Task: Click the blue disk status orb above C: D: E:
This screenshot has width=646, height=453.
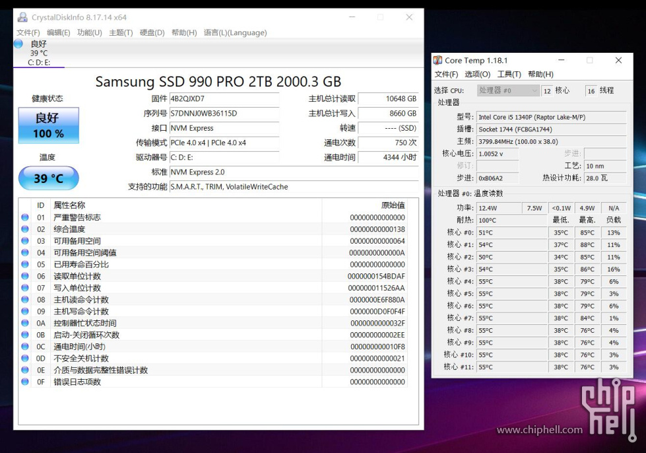Action: [18, 44]
